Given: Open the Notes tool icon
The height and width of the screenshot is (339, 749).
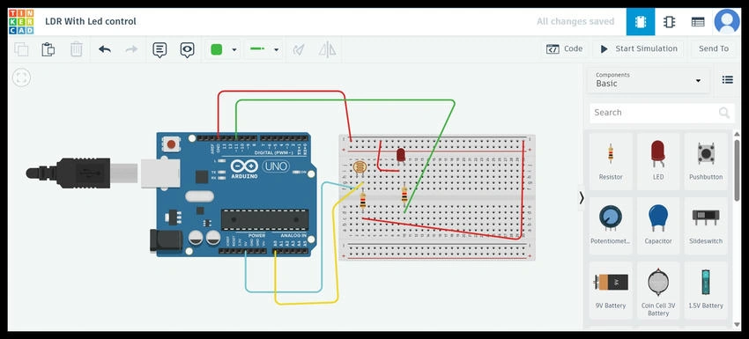Looking at the screenshot, I should (159, 49).
